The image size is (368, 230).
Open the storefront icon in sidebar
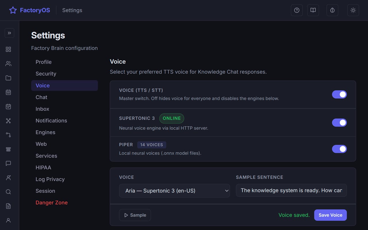coord(8,149)
